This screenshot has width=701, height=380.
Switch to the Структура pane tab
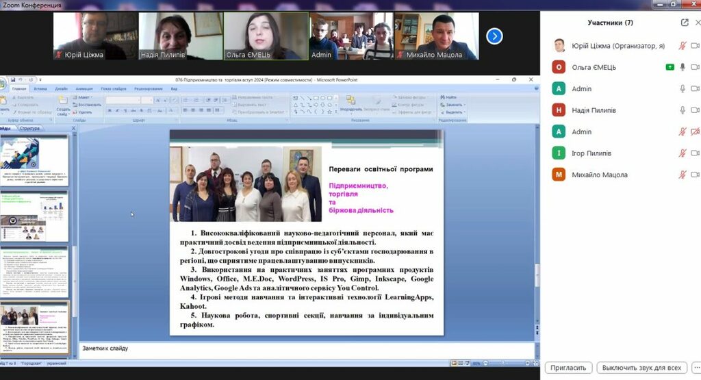pos(29,128)
